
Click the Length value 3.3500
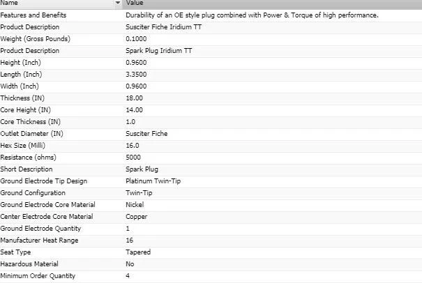click(x=136, y=74)
